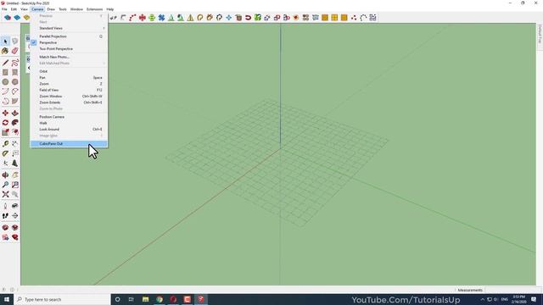Screen dimensions: 543x305
Task: Select the Rotate tool
Action: [5, 123]
